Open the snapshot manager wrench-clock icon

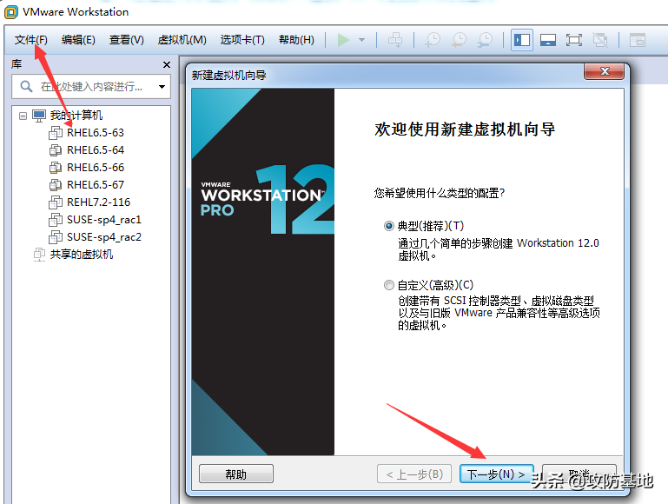point(485,40)
